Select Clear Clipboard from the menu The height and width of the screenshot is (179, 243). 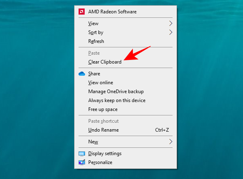[x=126, y=62]
